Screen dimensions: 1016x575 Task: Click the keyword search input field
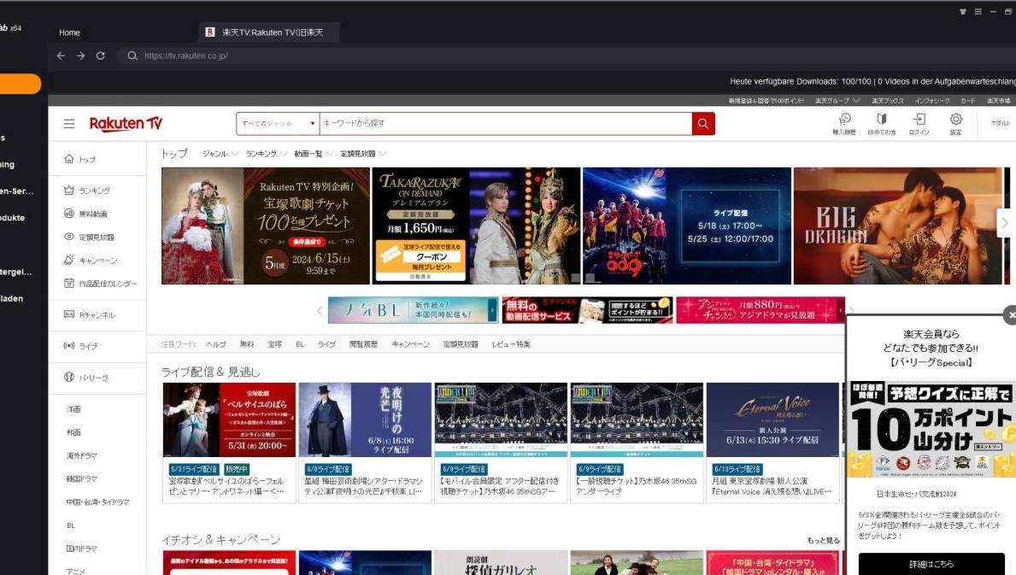(x=504, y=124)
